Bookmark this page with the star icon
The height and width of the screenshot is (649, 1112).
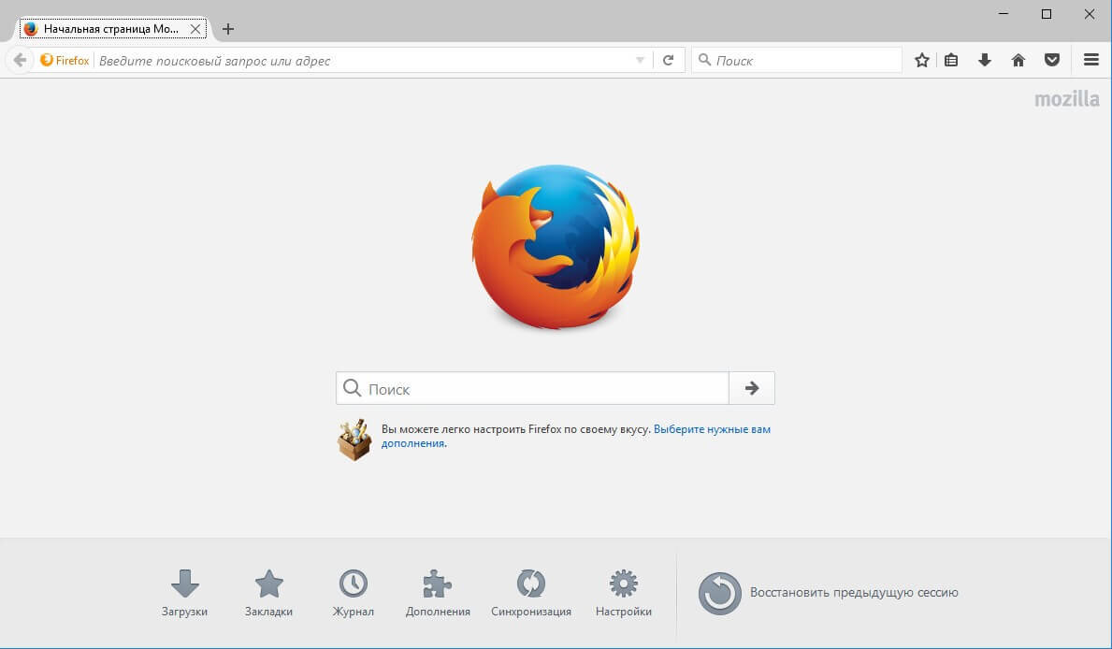coord(921,60)
